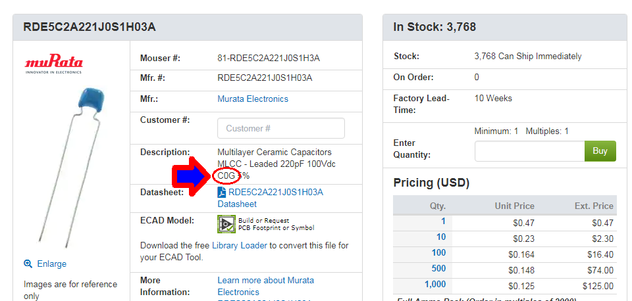Select quantity 1 price break

tap(443, 221)
